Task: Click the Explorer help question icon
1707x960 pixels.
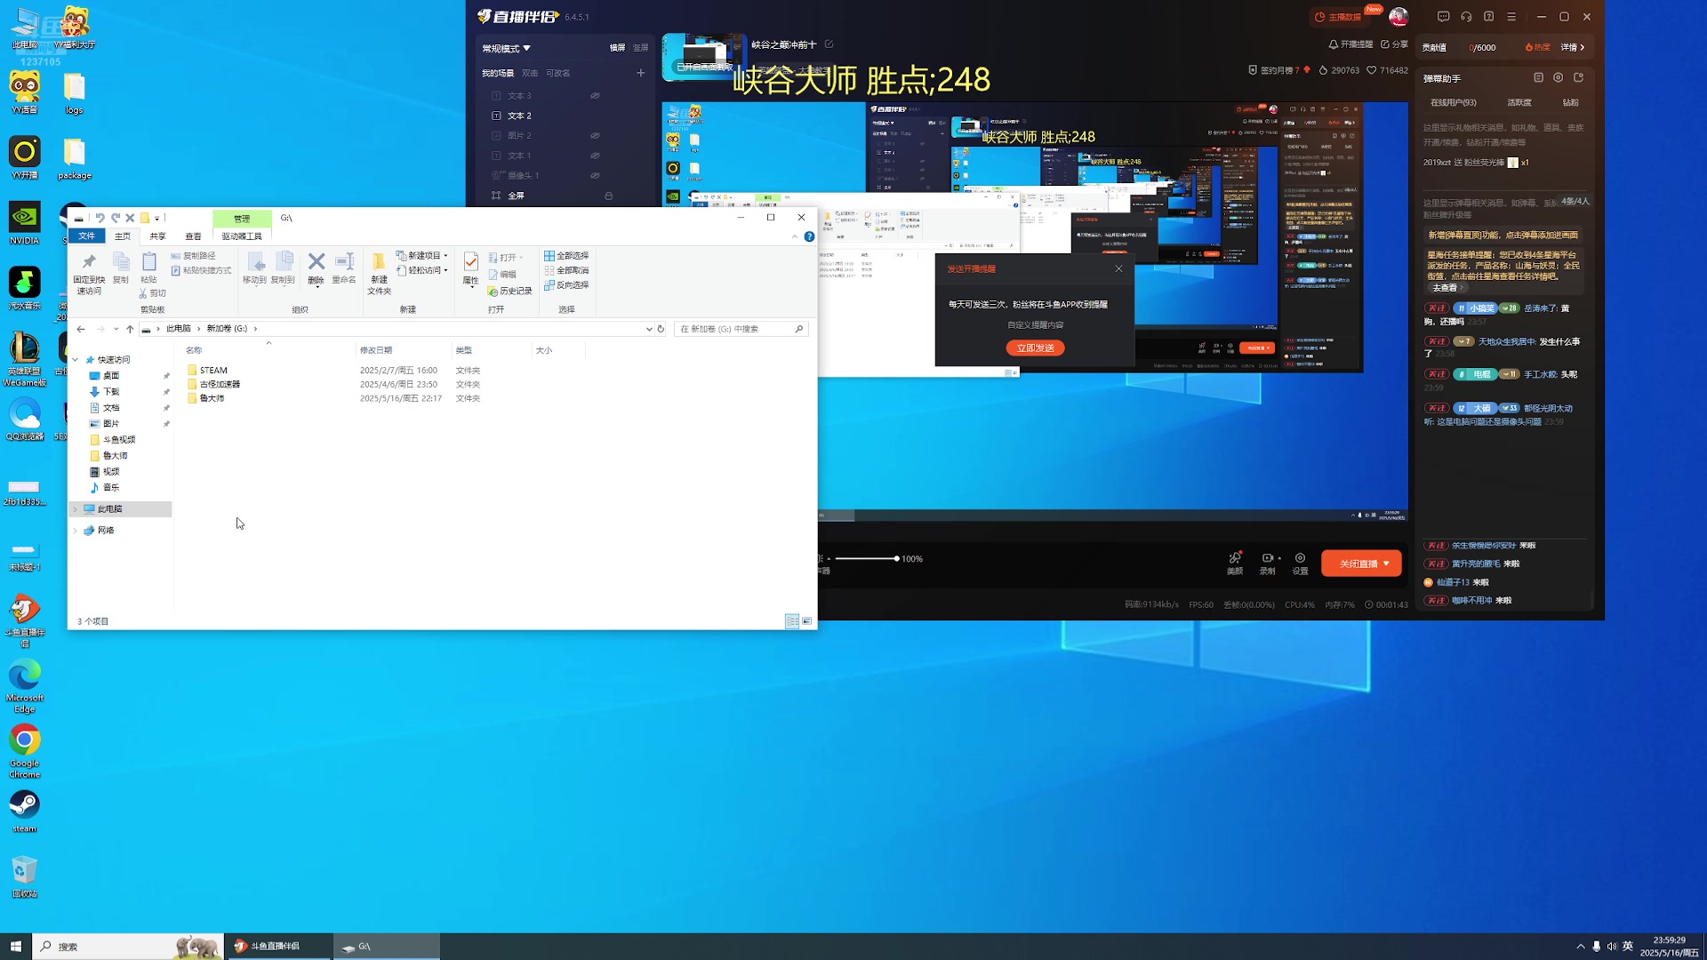Action: (809, 236)
